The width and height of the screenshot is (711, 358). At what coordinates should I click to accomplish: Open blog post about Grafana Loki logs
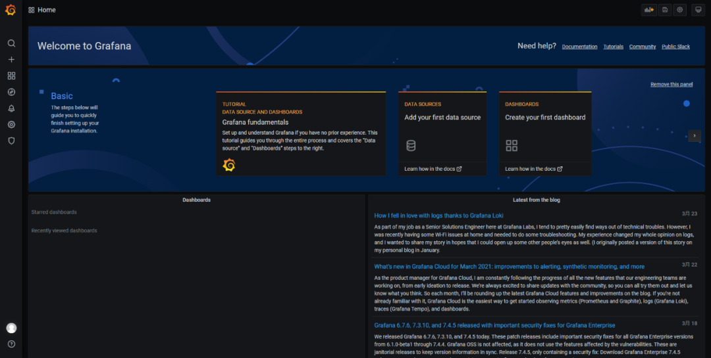pyautogui.click(x=438, y=215)
